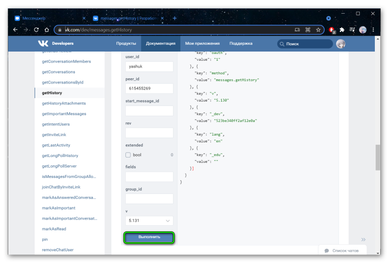Screen dimensions: 389x263
Task: Switch to messages.getHistory browser tab
Action: point(127,18)
